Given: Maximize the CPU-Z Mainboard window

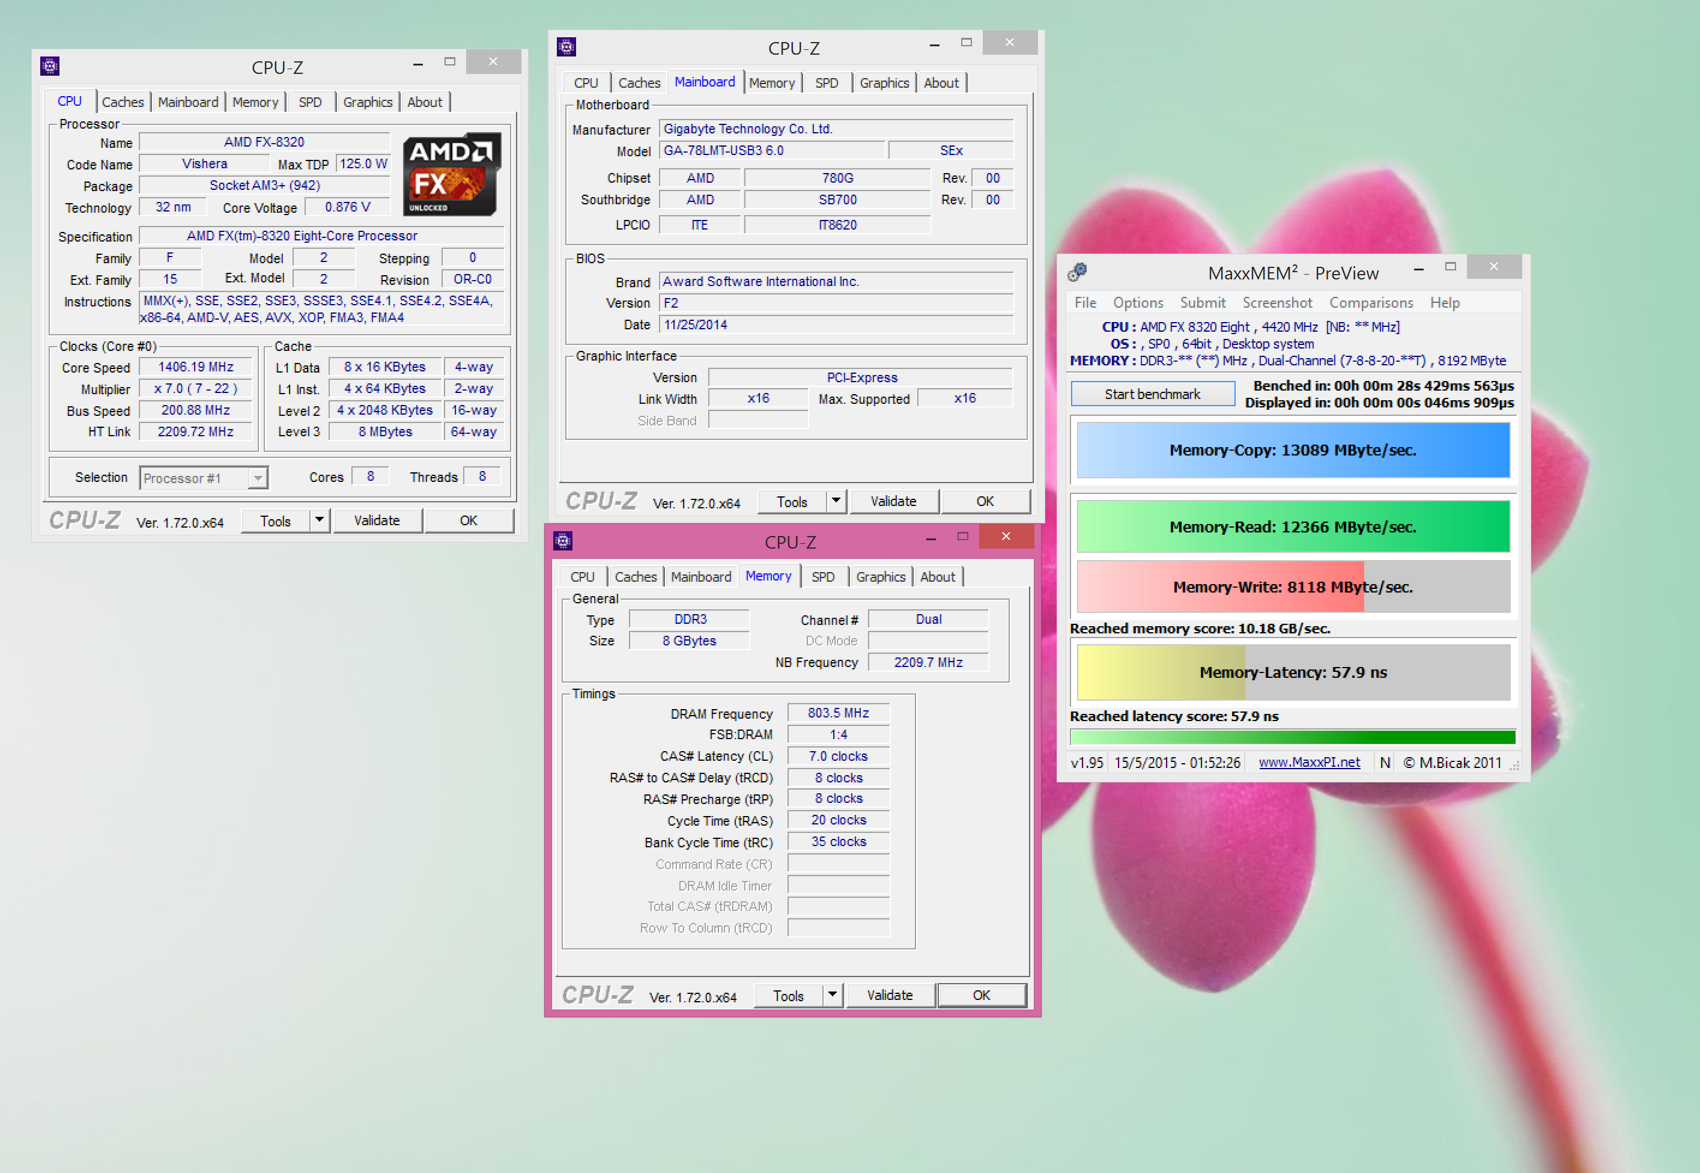Looking at the screenshot, I should [966, 43].
